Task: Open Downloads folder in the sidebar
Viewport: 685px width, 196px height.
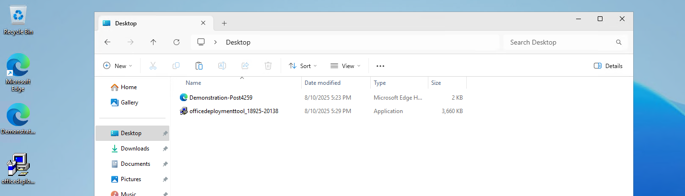Action: coord(135,149)
